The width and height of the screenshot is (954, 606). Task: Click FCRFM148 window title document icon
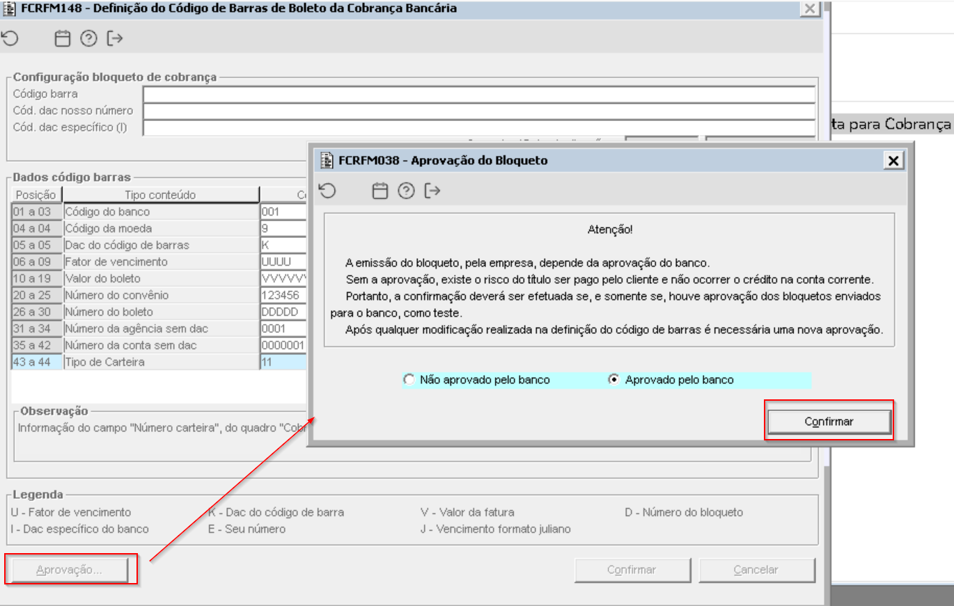(x=10, y=8)
